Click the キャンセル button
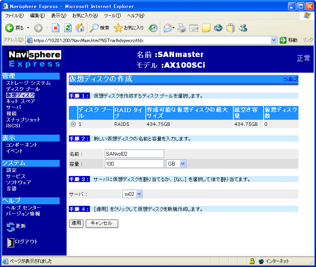The width and height of the screenshot is (316, 267). (102, 223)
